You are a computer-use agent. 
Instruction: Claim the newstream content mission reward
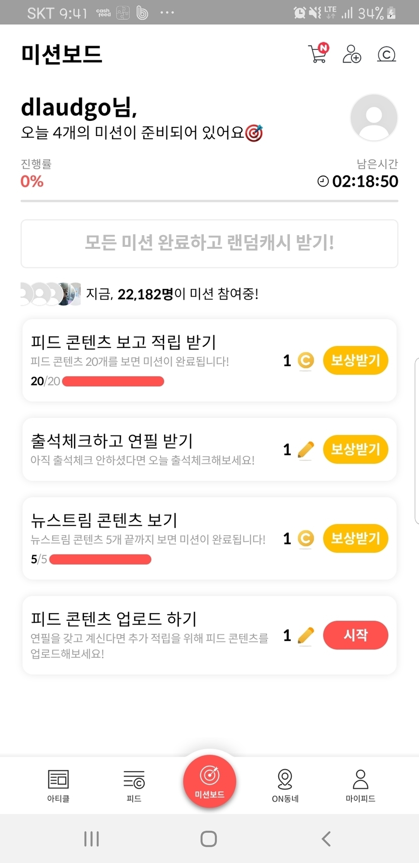355,538
